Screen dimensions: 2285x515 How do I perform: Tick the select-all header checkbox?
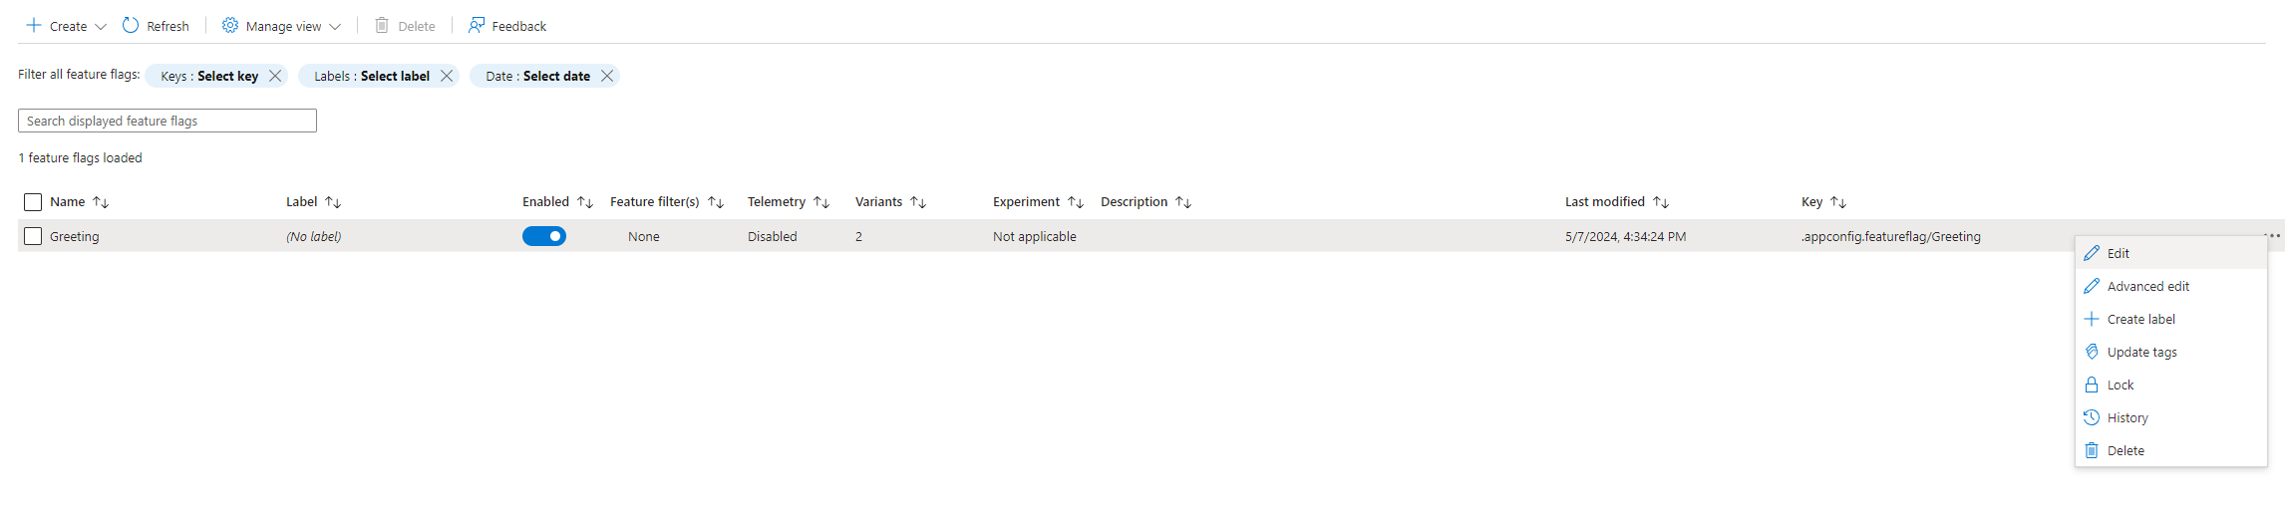33,202
